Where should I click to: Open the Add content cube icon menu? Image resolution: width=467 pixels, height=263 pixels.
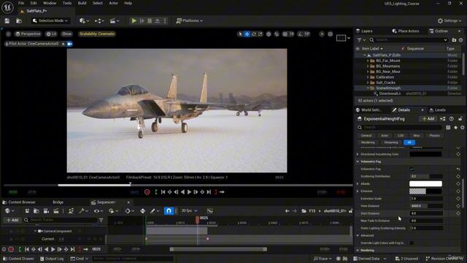84,20
